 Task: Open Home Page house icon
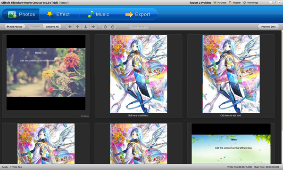(x=244, y=3)
